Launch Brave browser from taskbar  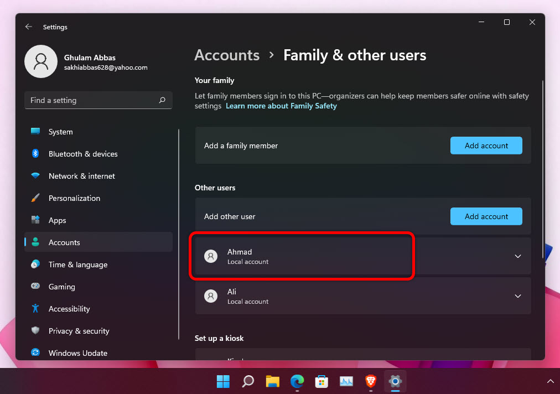pyautogui.click(x=371, y=381)
